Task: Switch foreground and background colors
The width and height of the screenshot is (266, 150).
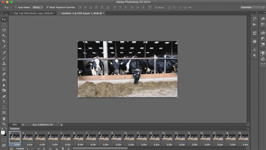Action: (x=6, y=128)
